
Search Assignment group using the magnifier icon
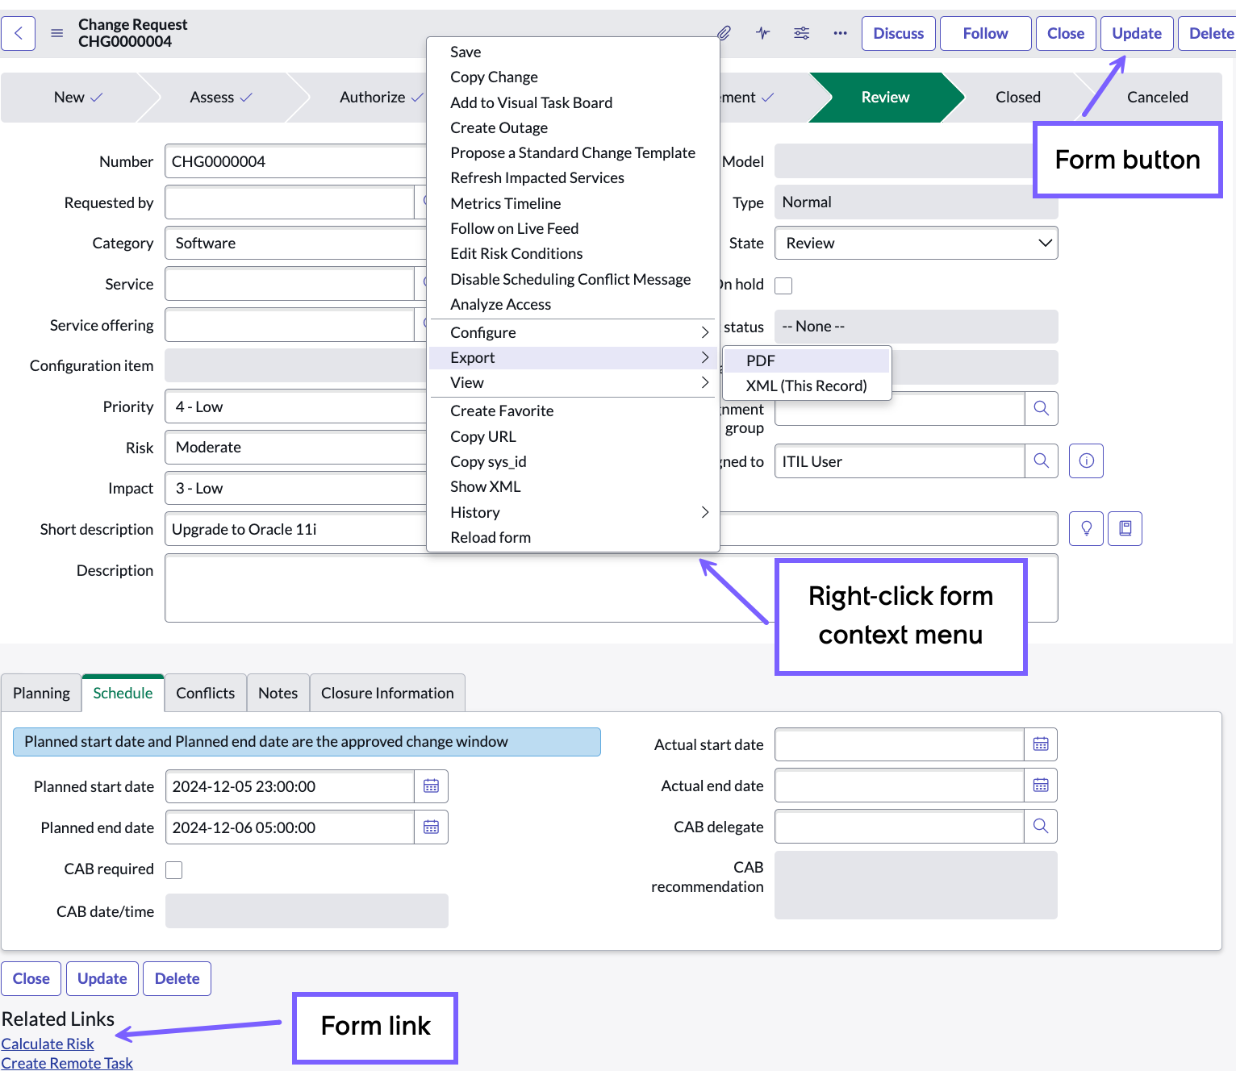coord(1041,409)
